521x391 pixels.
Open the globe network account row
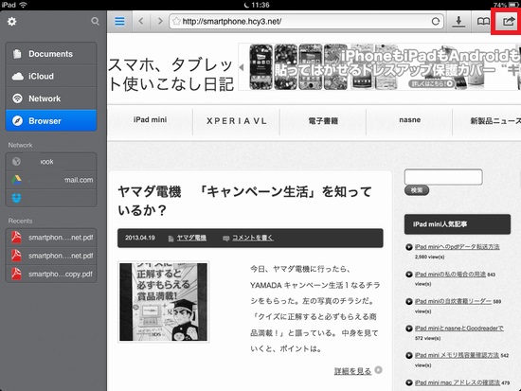tap(51, 162)
